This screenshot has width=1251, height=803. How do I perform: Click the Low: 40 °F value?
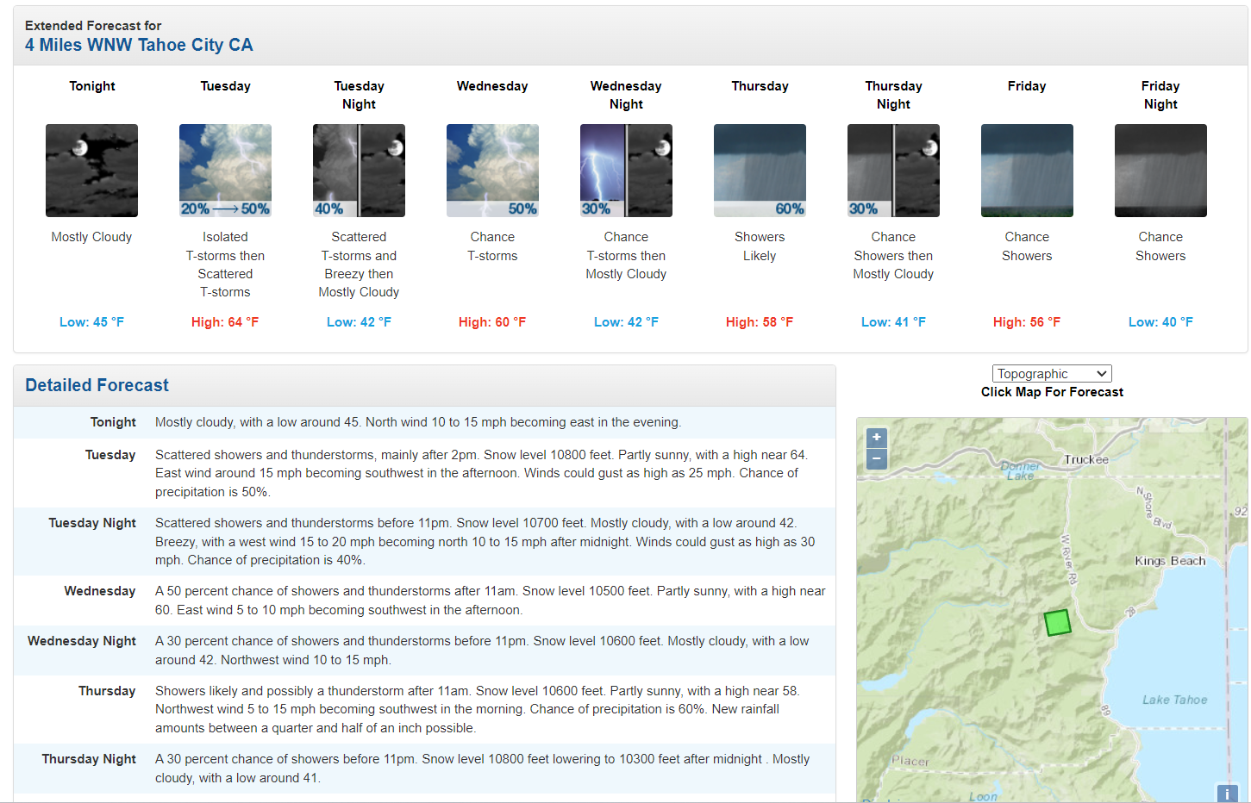(1160, 322)
